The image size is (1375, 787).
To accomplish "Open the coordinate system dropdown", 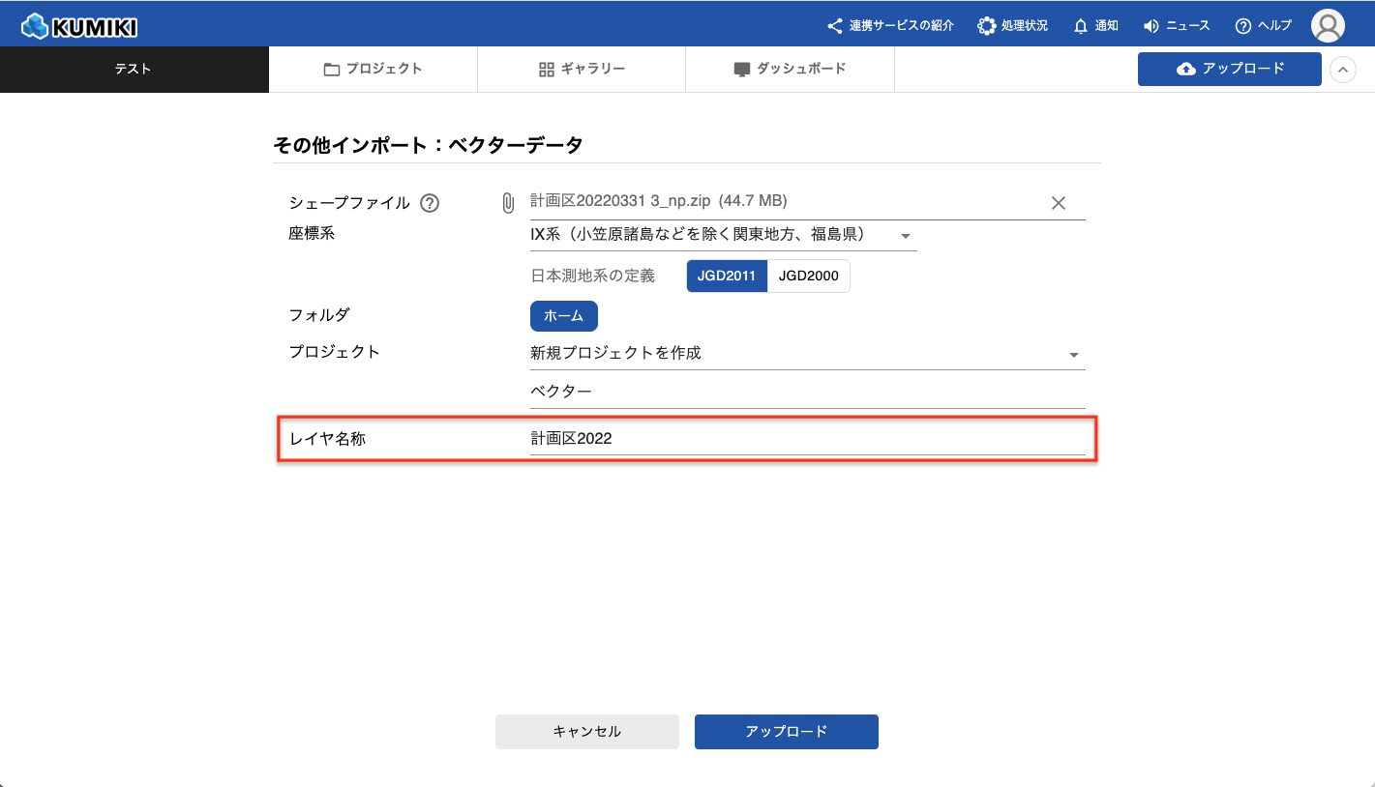I will (x=906, y=236).
